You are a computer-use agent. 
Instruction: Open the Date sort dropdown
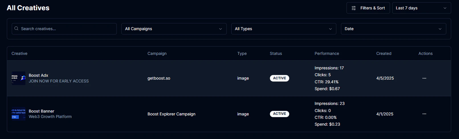[393, 29]
